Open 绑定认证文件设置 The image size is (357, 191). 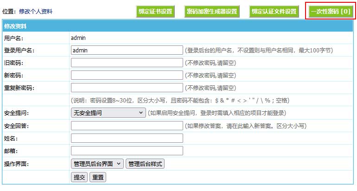coord(274,12)
